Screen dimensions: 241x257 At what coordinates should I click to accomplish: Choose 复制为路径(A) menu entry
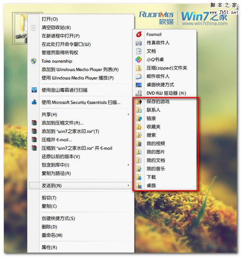coord(56,173)
